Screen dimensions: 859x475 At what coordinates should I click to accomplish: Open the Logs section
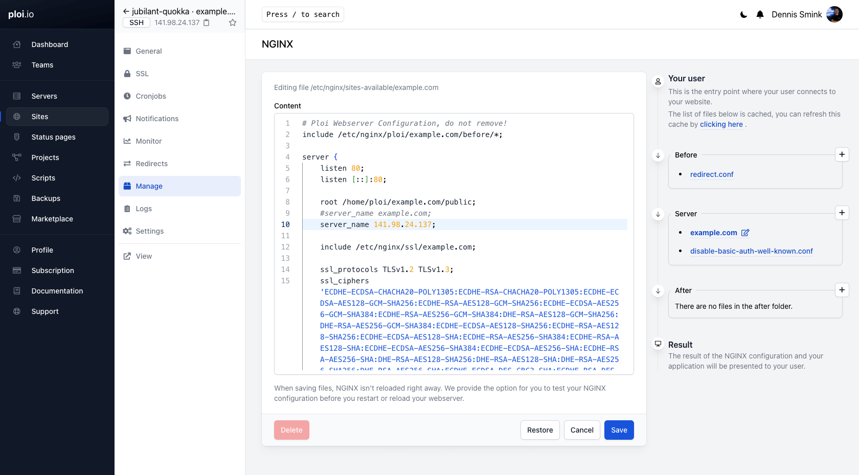coord(179,209)
